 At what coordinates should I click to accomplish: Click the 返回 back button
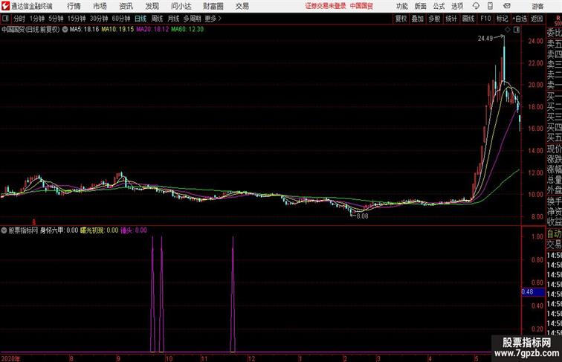tap(537, 19)
